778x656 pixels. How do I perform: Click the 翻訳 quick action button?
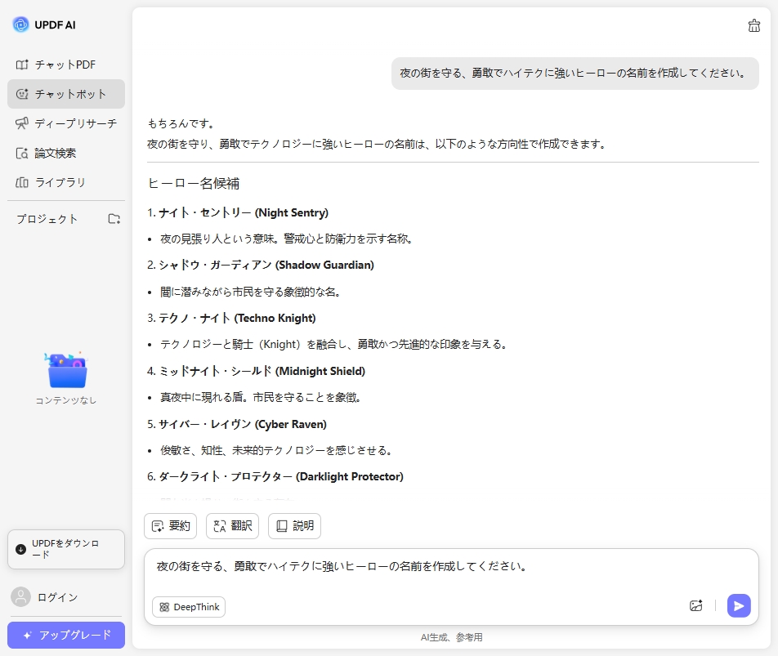click(232, 526)
